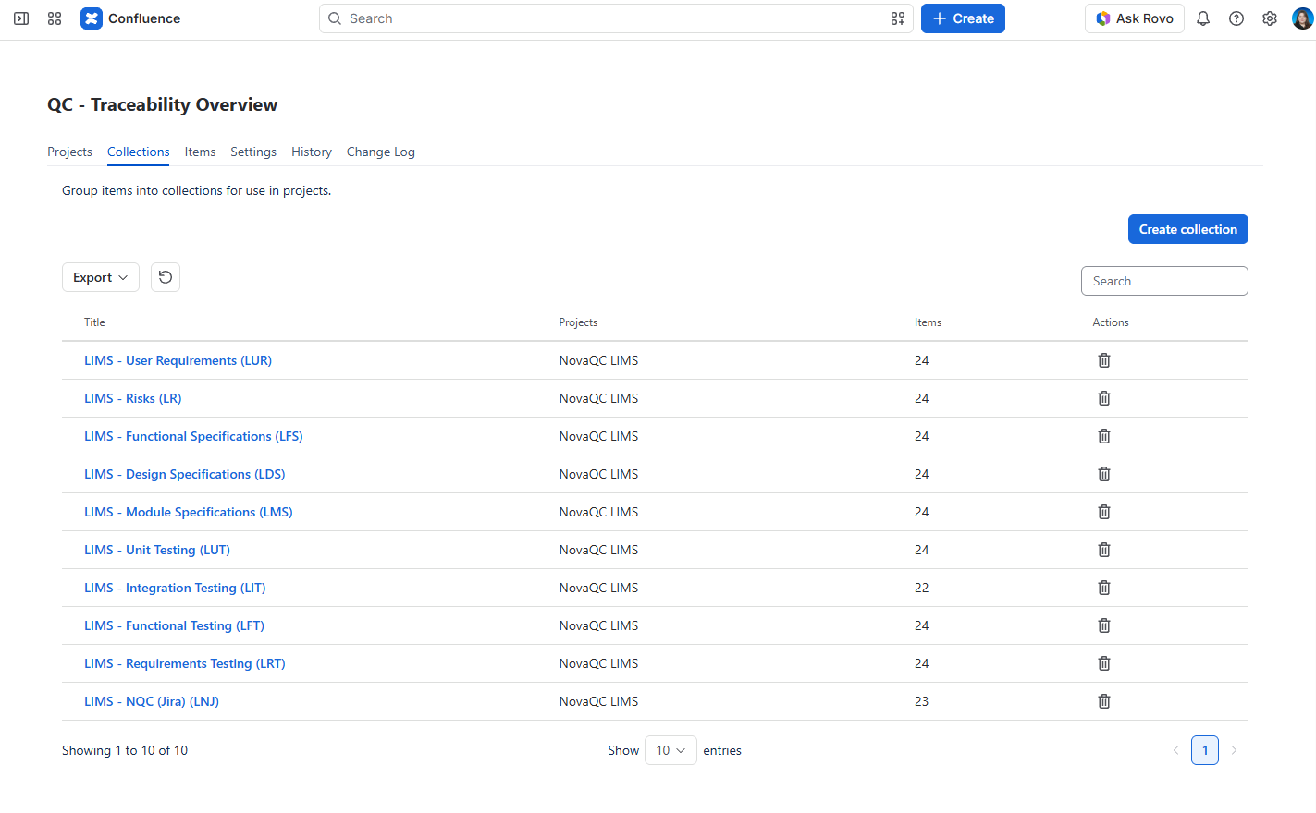Collapse the Confluence sidebar panel icon

click(x=21, y=18)
